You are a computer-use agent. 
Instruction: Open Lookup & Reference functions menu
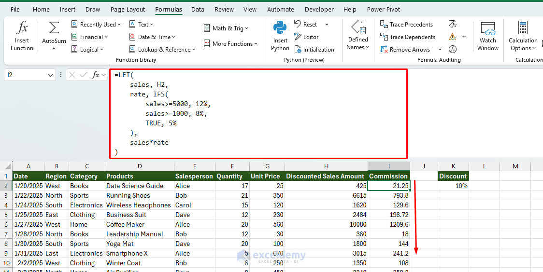point(162,49)
